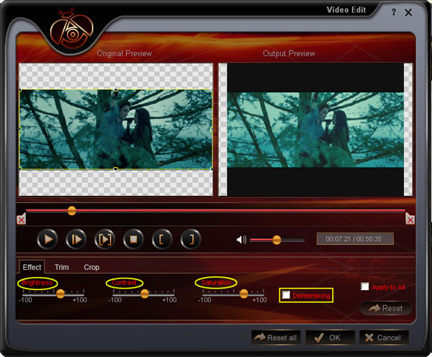
Task: Switch to the Trim tab
Action: [x=62, y=267]
